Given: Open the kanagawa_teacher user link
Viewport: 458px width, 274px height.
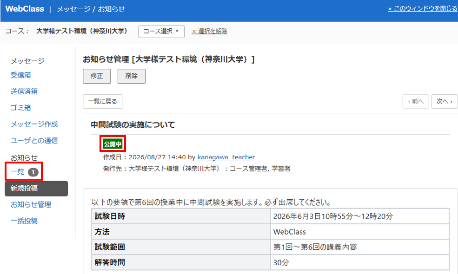Looking at the screenshot, I should tap(226, 157).
